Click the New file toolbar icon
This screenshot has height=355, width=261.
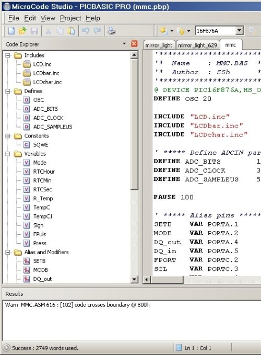(11, 31)
